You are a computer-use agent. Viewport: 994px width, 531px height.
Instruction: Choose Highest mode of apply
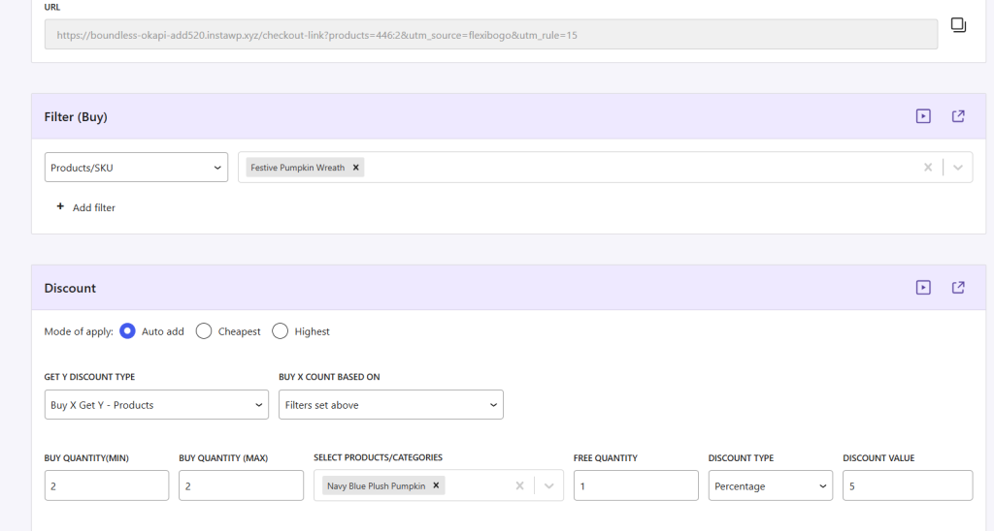click(281, 331)
